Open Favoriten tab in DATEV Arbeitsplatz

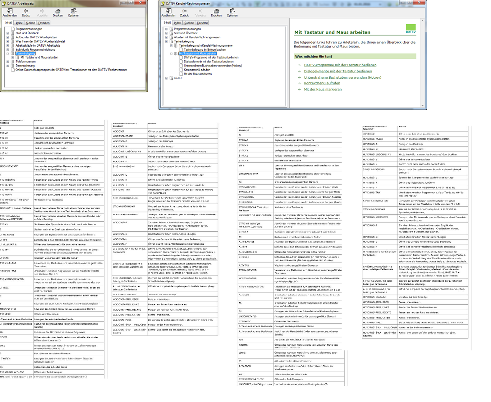coord(44,23)
